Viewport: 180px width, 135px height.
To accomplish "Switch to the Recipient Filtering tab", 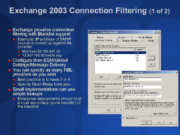I will 130,41.
